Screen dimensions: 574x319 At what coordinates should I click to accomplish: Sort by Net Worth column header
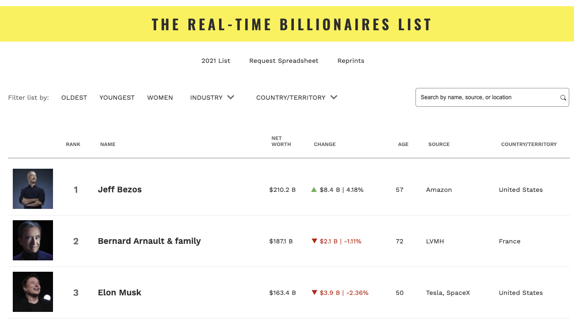click(281, 141)
